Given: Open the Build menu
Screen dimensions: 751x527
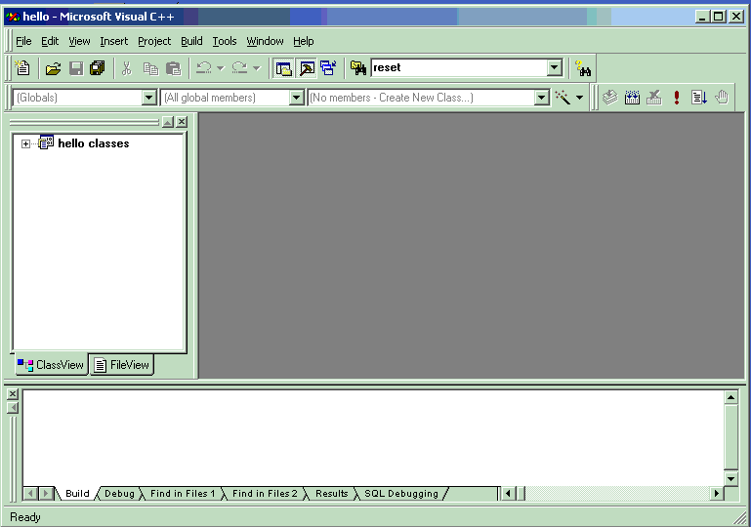Looking at the screenshot, I should 191,41.
